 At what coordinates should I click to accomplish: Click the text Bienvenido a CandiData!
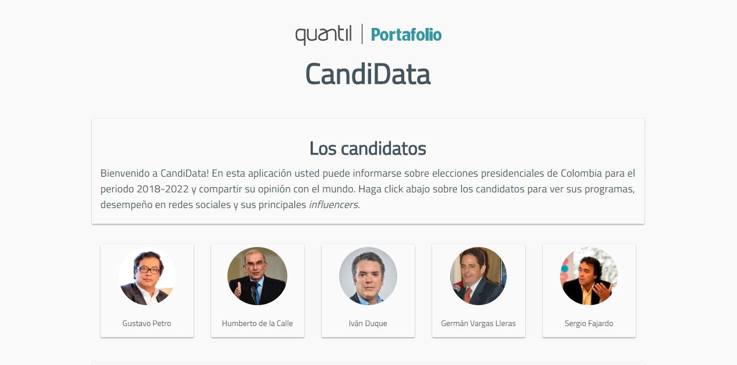154,173
